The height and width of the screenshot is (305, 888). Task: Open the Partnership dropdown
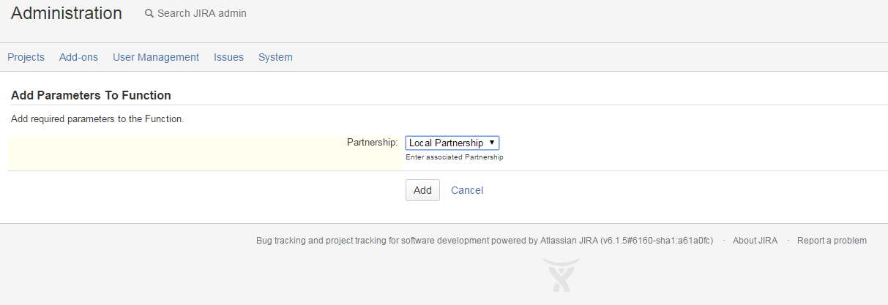[452, 143]
